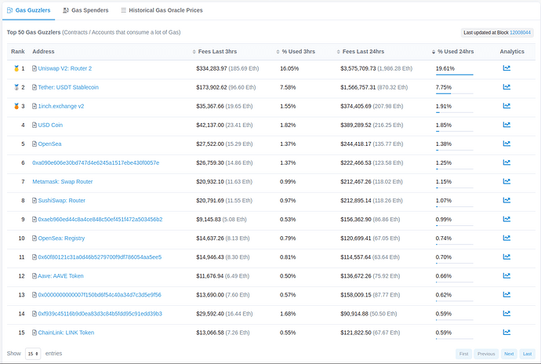
Task: Click gold medal icon at rank 1
Action: pos(16,68)
